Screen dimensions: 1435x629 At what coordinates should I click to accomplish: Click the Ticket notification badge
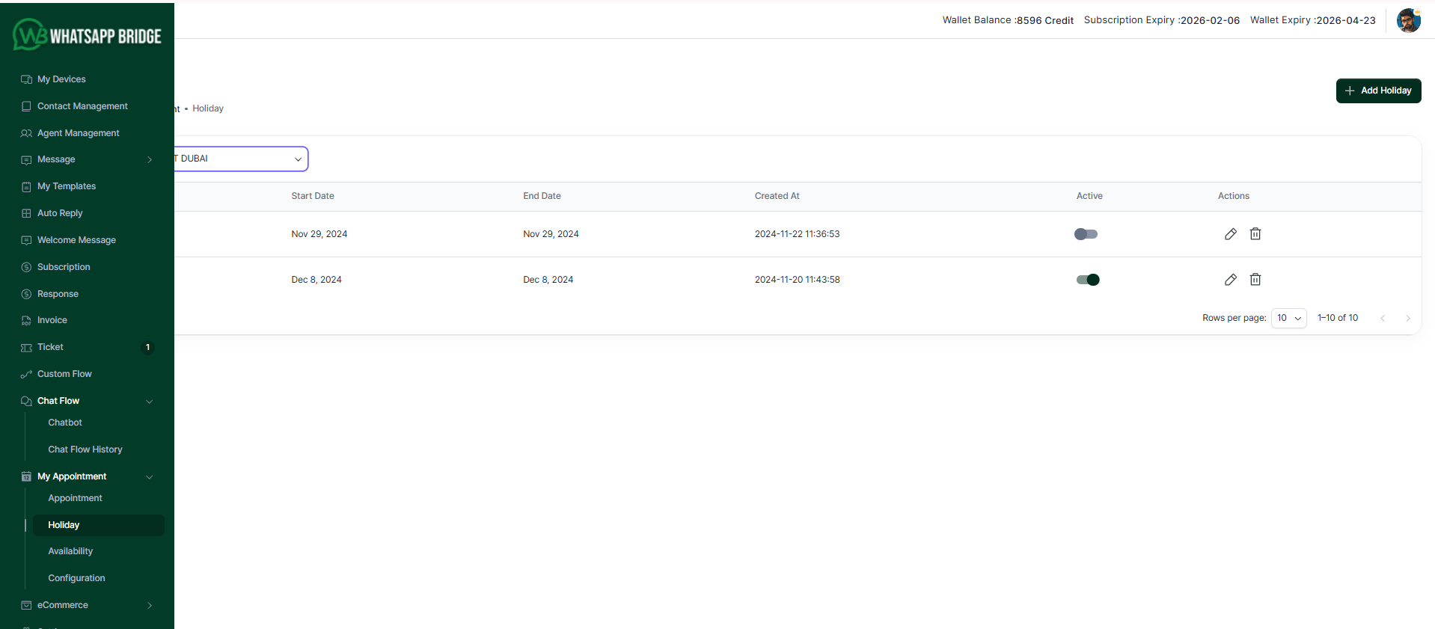(x=148, y=347)
